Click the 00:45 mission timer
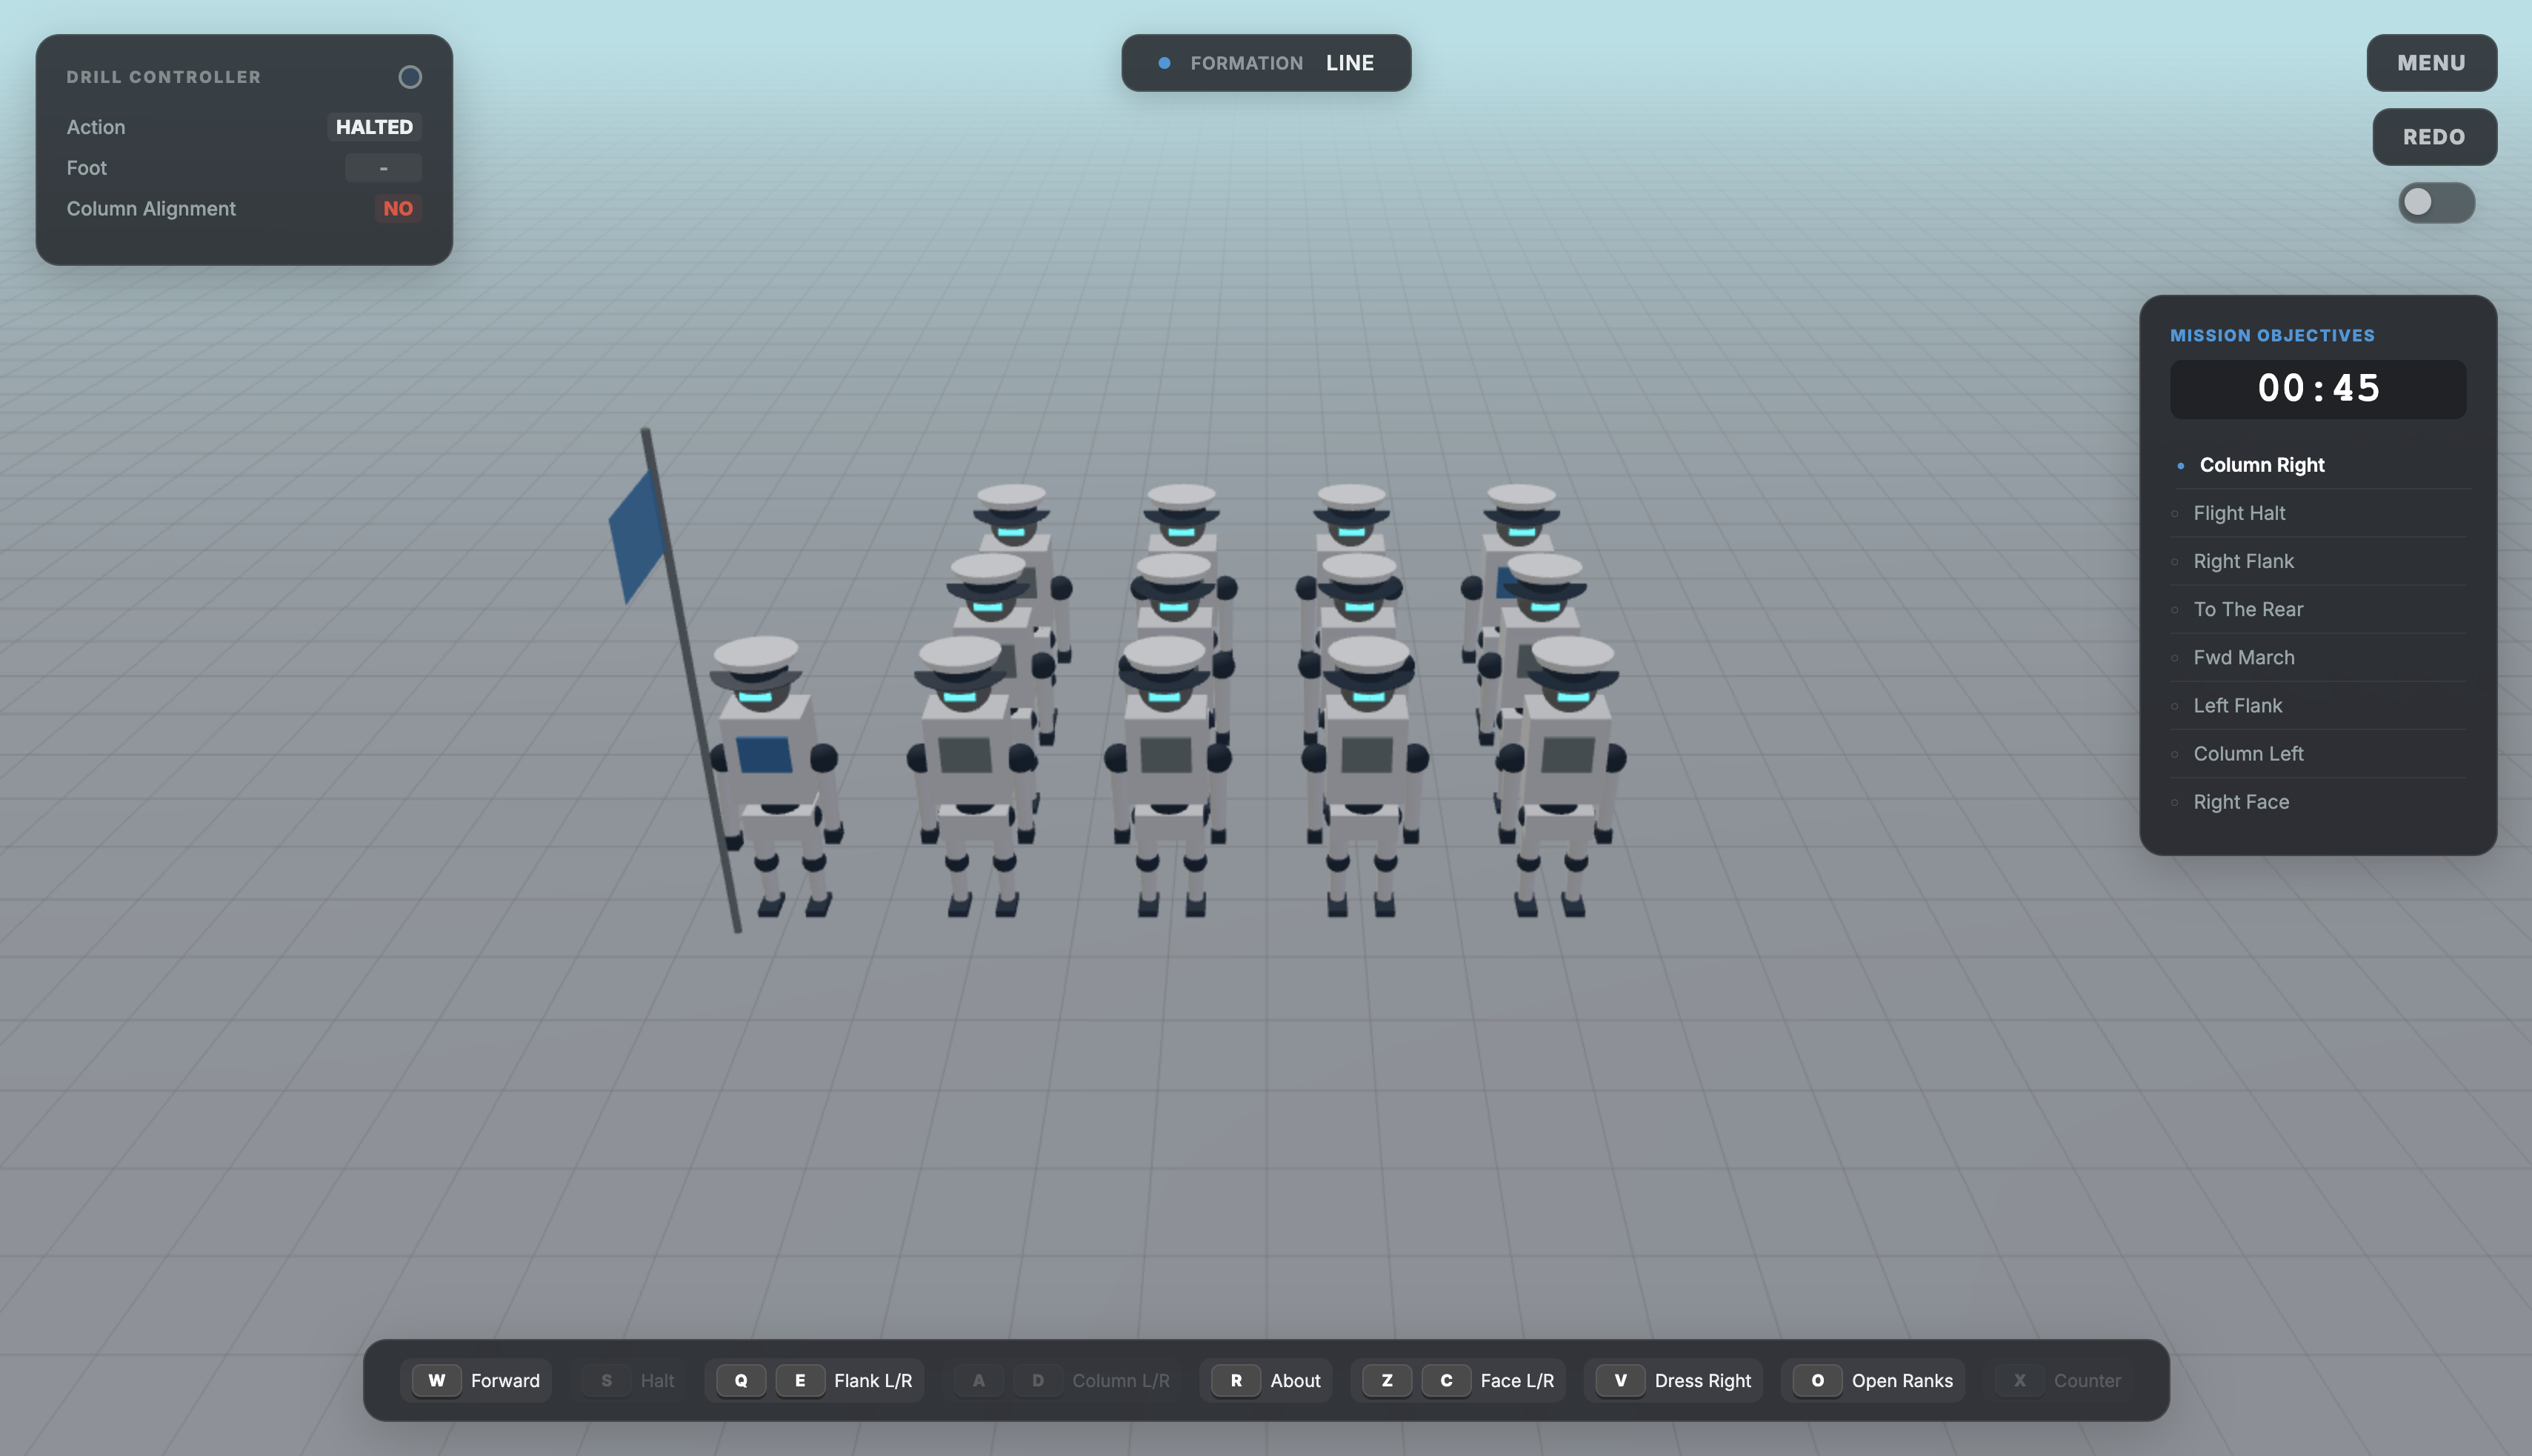The height and width of the screenshot is (1456, 2532). (x=2317, y=389)
